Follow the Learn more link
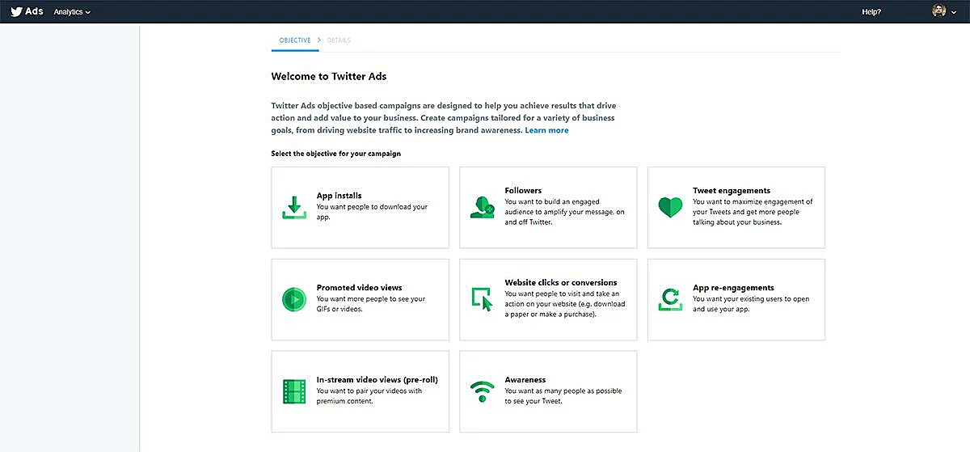Image resolution: width=970 pixels, height=452 pixels. (546, 130)
